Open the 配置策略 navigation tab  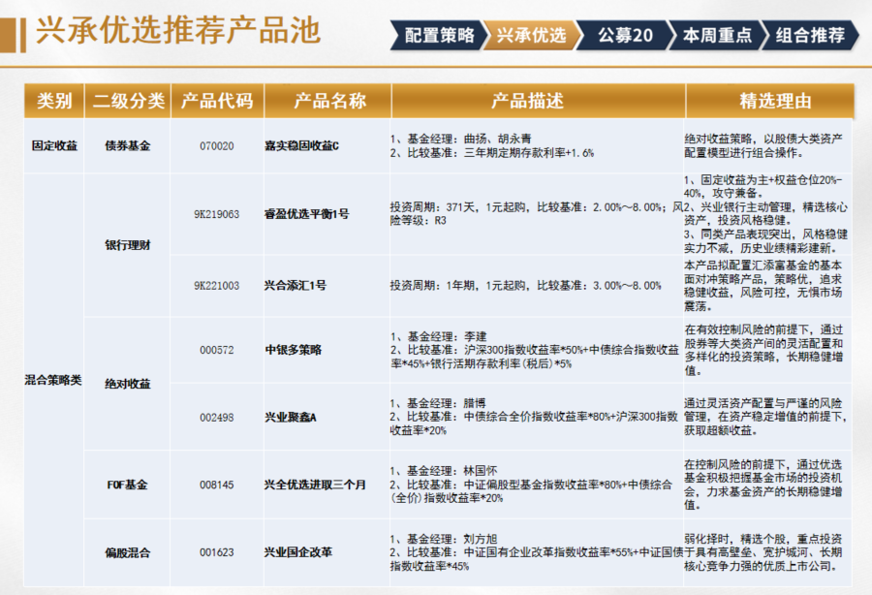coord(438,36)
